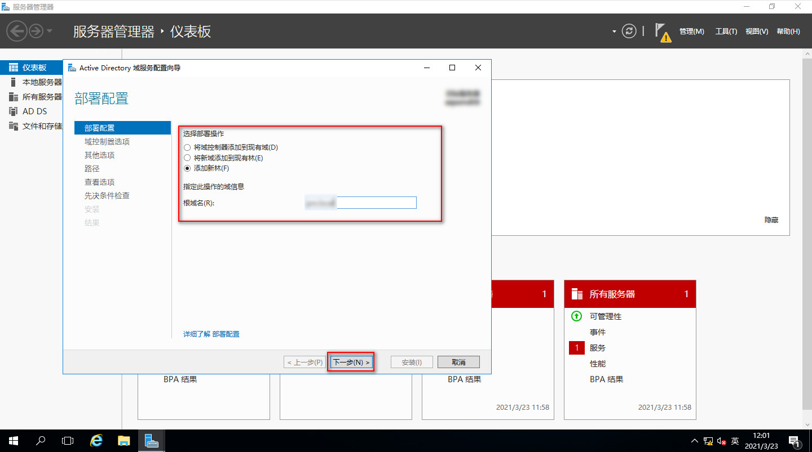Go to 查看选项 wizard step
This screenshot has width=812, height=452.
tap(100, 182)
